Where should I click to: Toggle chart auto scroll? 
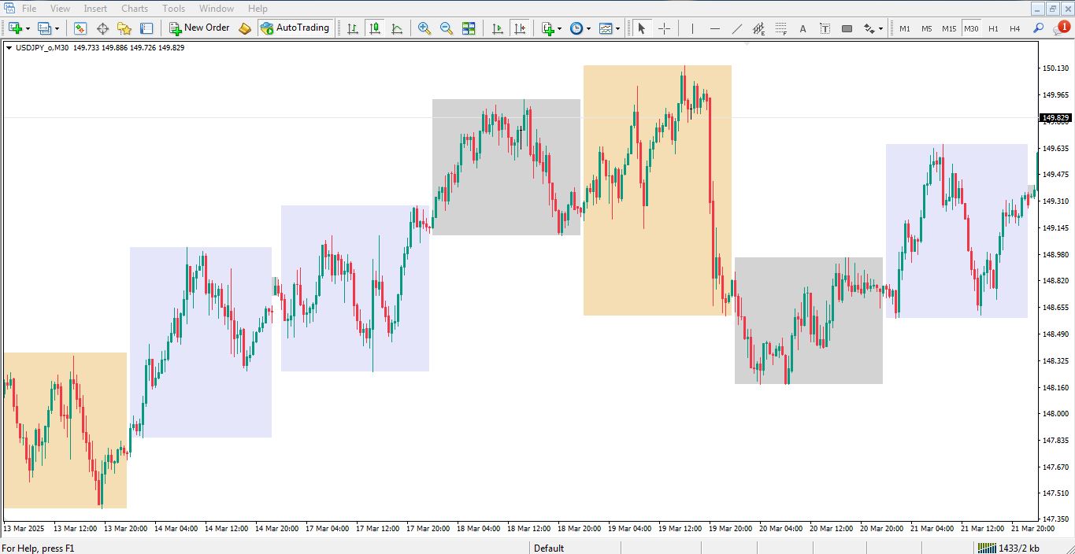pyautogui.click(x=498, y=28)
